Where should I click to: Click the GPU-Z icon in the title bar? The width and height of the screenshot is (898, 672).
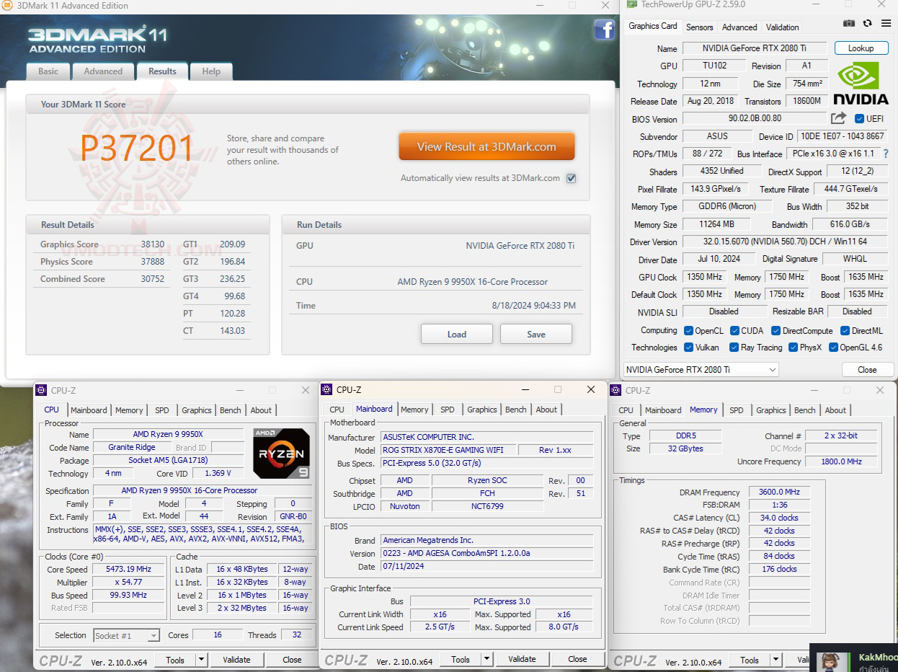click(631, 5)
